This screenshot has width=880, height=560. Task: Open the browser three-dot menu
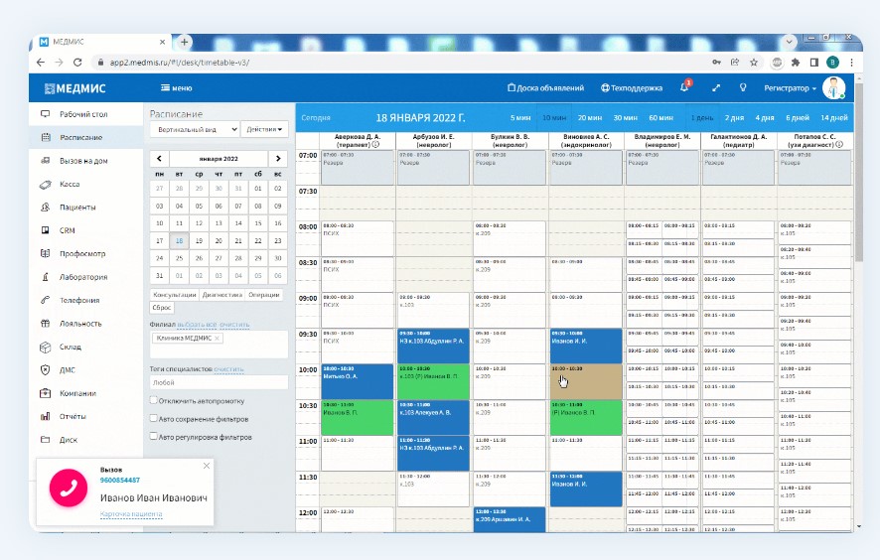click(851, 63)
